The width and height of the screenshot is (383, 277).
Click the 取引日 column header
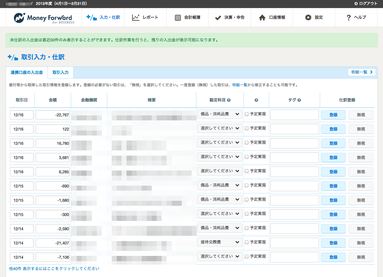pyautogui.click(x=22, y=100)
